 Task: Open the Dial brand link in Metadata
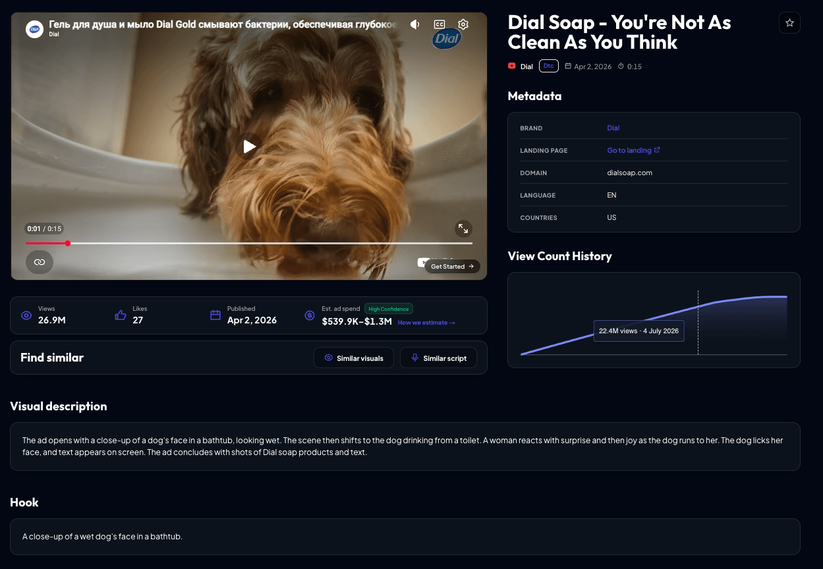pyautogui.click(x=613, y=128)
